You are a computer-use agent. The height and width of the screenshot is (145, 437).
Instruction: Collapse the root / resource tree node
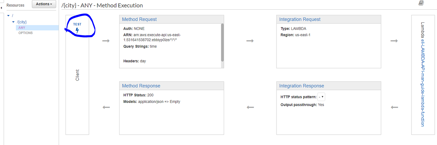(x=8, y=16)
